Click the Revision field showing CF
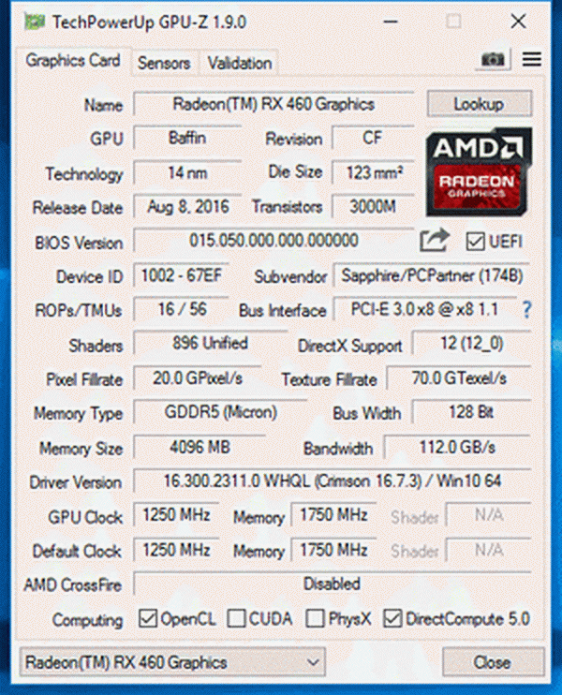This screenshot has width=562, height=695. click(373, 139)
